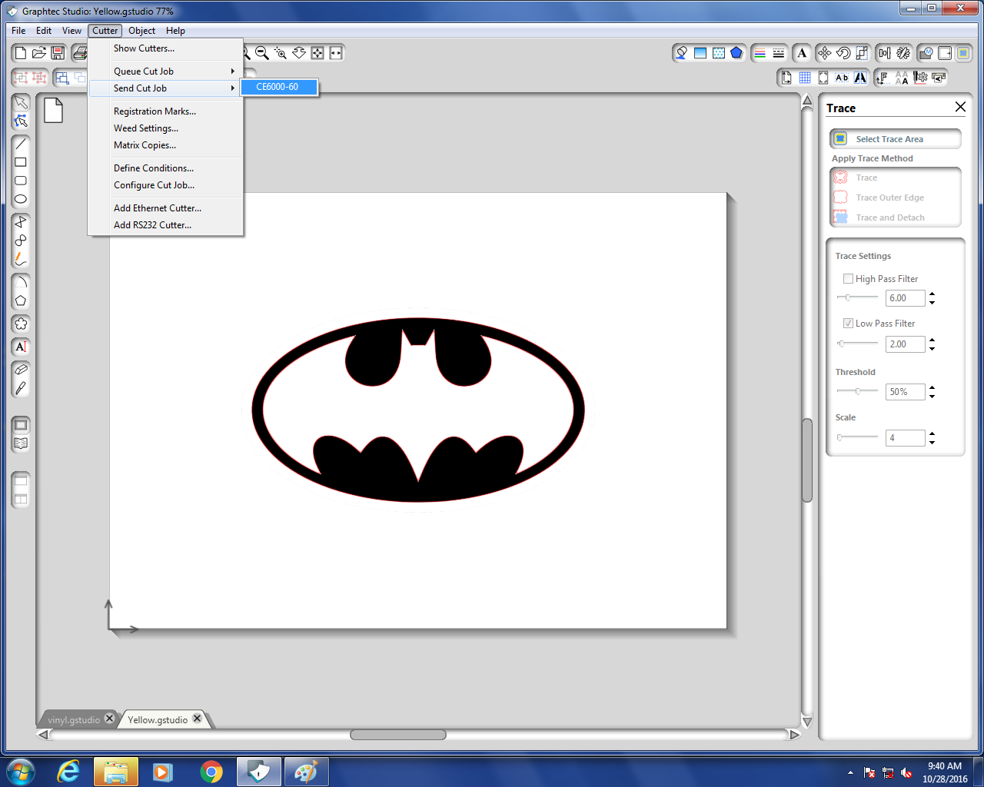Adjust the Low Pass Filter slider

coord(857,344)
